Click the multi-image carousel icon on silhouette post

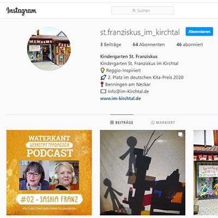(180, 135)
